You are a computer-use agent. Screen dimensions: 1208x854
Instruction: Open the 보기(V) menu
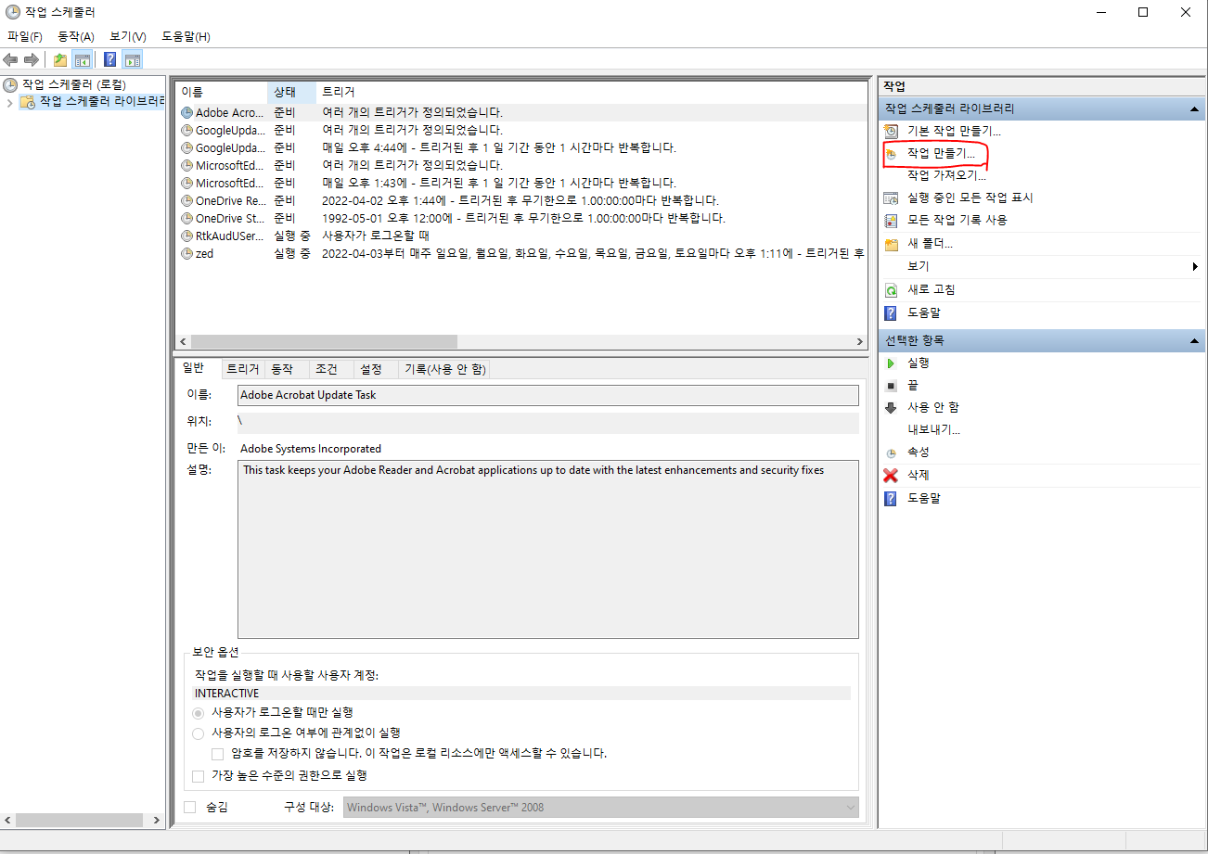128,36
